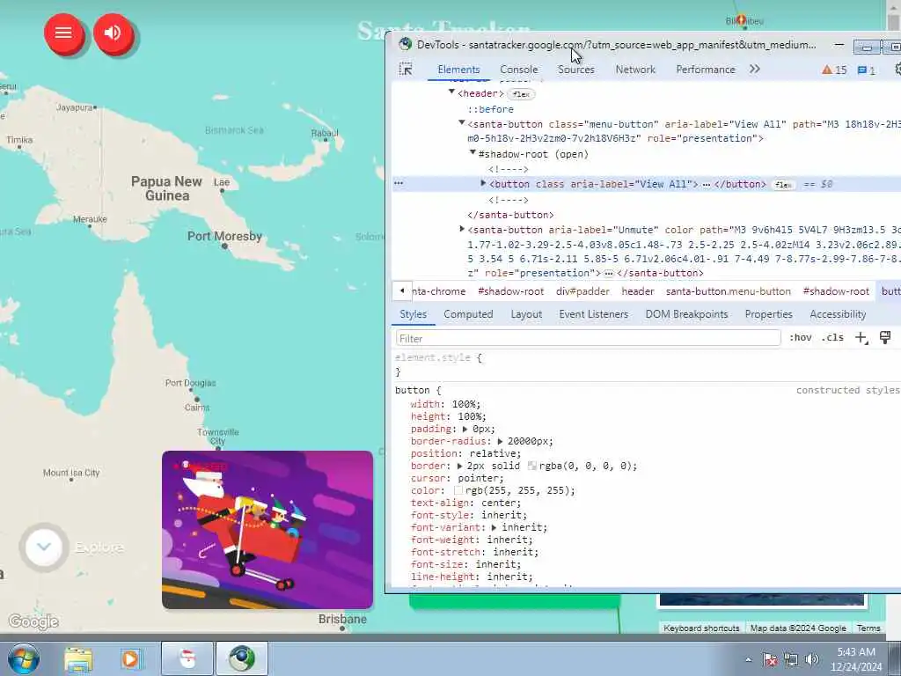Open the ellipsis actions for selected node
Viewport: 901px width, 676px height.
399,183
